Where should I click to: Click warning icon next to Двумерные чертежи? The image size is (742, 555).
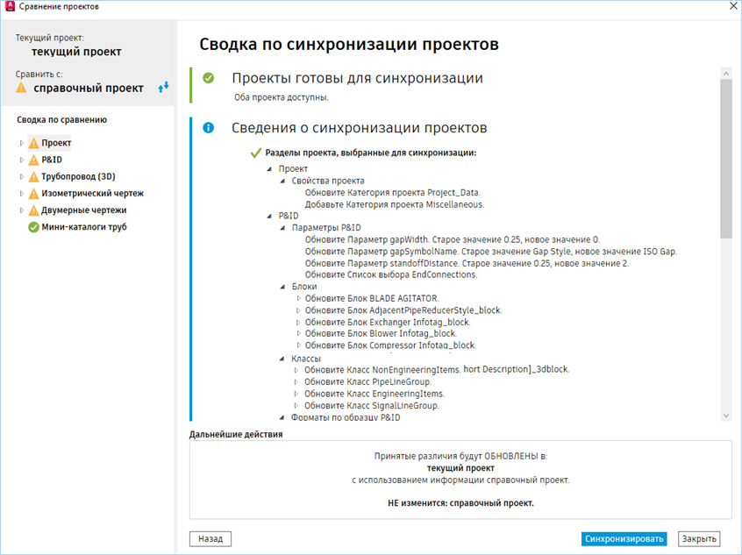(33, 210)
